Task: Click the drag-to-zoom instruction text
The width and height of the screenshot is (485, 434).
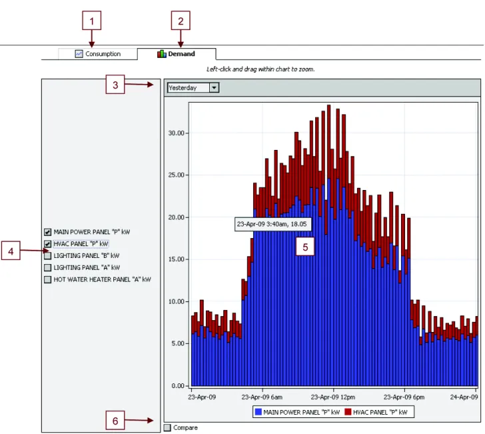Action: click(260, 69)
